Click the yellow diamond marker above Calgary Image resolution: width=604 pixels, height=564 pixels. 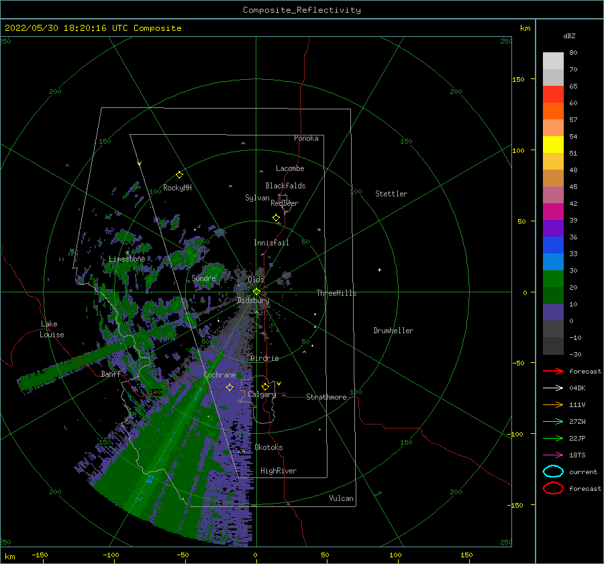[265, 386]
